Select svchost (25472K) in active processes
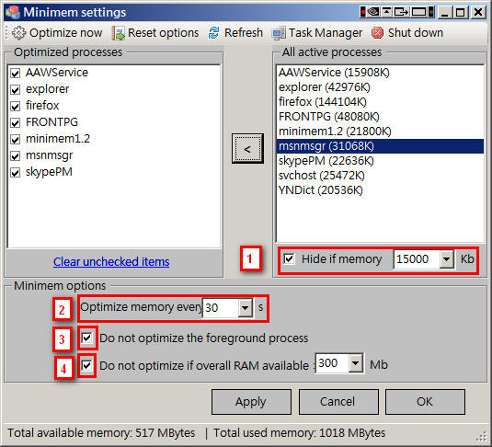 tap(380, 176)
